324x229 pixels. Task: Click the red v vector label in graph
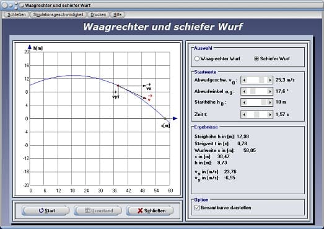[150, 98]
